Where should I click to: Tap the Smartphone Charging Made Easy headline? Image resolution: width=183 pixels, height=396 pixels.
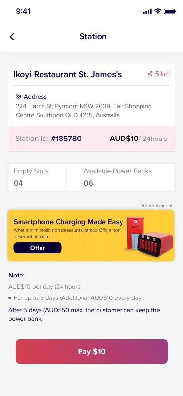click(68, 222)
